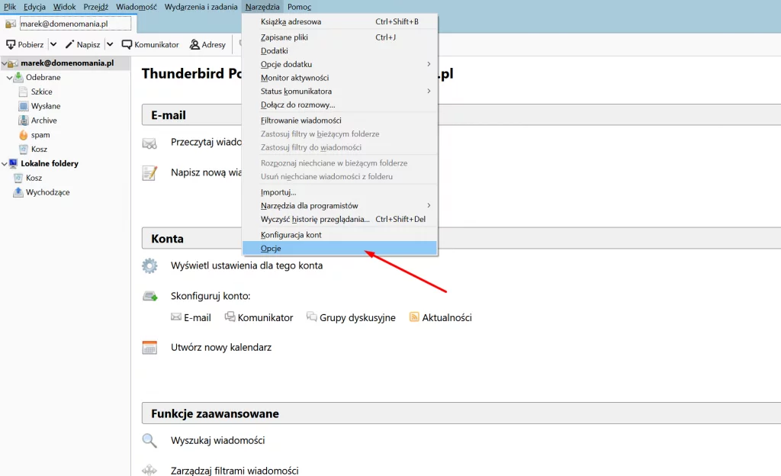This screenshot has width=781, height=476.
Task: Select the Szkice drafts folder
Action: point(41,92)
